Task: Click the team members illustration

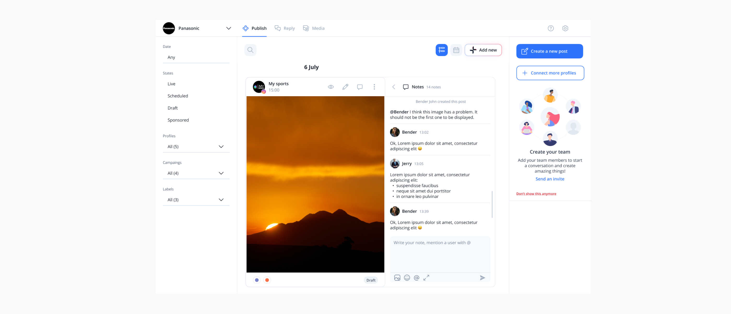Action: [x=550, y=117]
